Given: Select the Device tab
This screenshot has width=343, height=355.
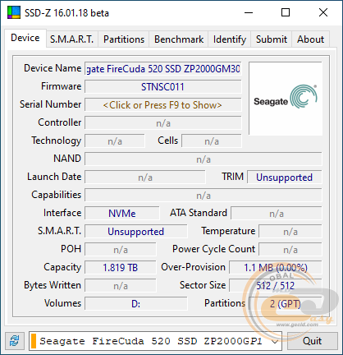Looking at the screenshot, I should [x=25, y=38].
